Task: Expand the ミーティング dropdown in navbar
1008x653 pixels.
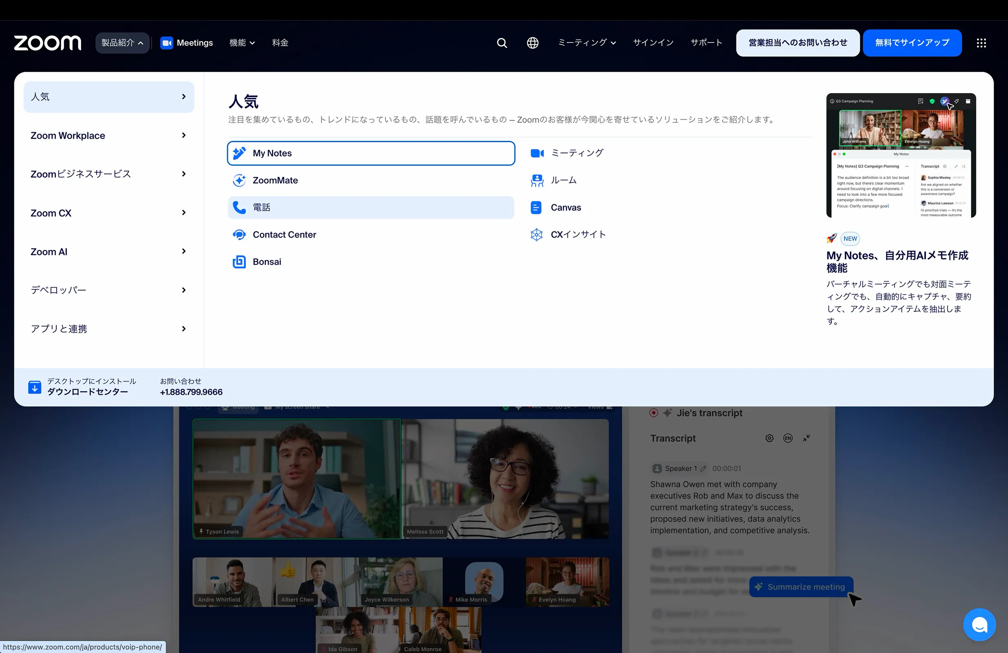Action: click(587, 43)
